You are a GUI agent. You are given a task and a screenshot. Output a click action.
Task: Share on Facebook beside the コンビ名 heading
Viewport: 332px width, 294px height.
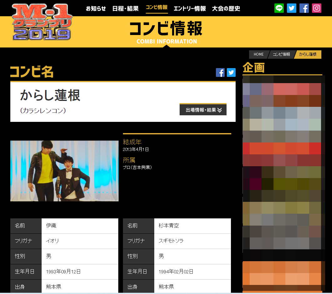click(220, 72)
